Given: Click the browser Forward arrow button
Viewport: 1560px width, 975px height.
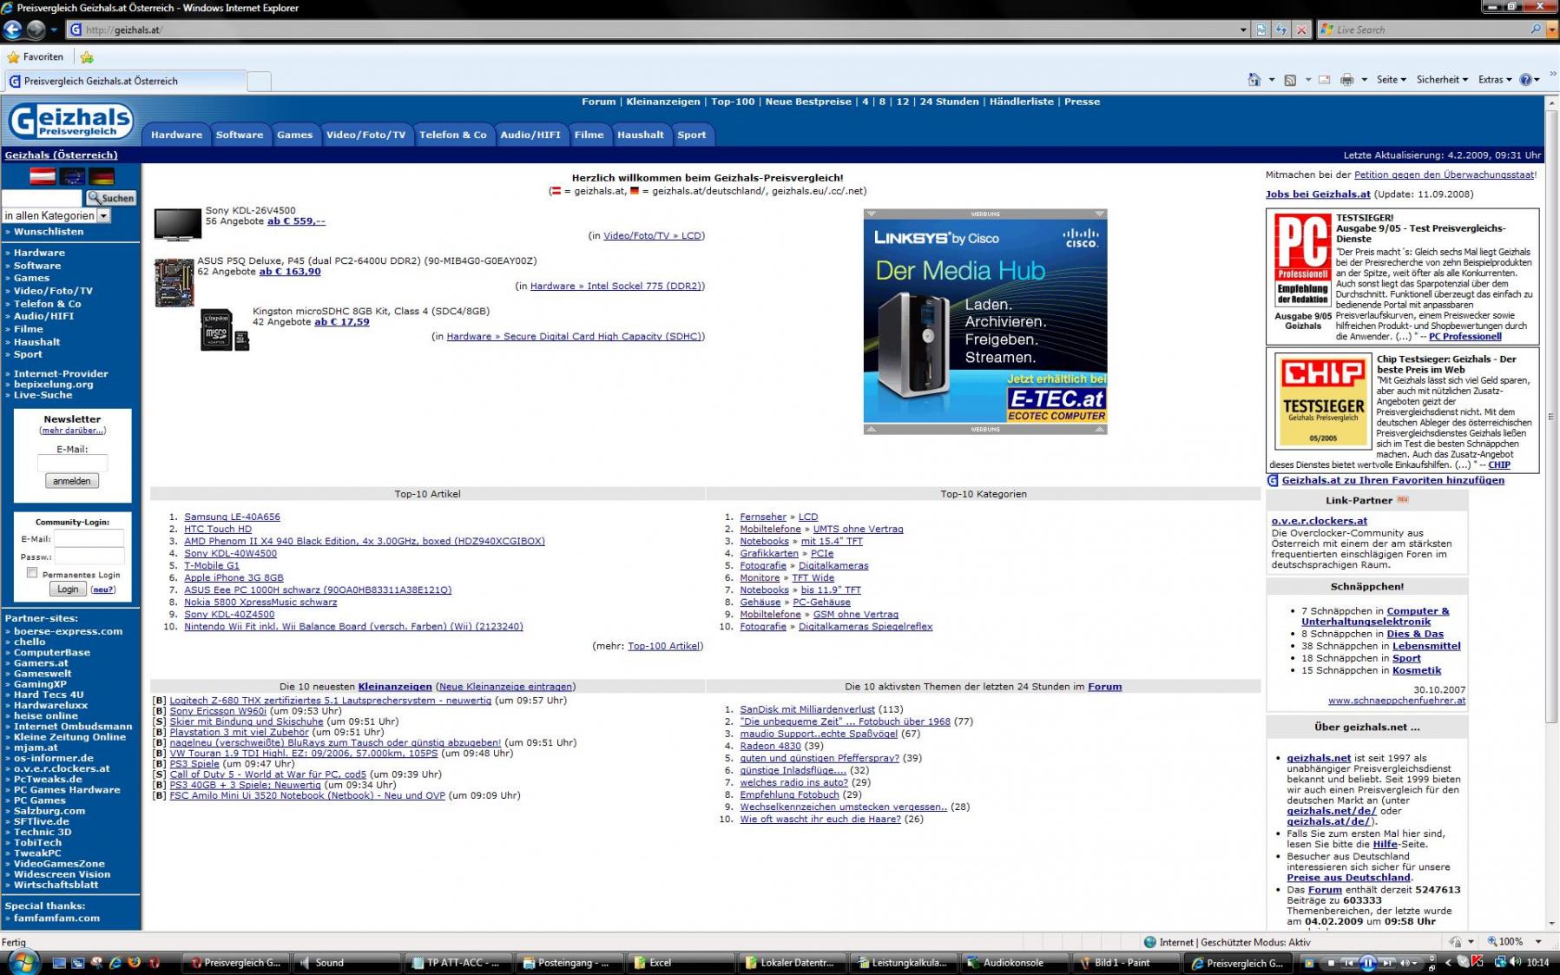Looking at the screenshot, I should pyautogui.click(x=36, y=30).
